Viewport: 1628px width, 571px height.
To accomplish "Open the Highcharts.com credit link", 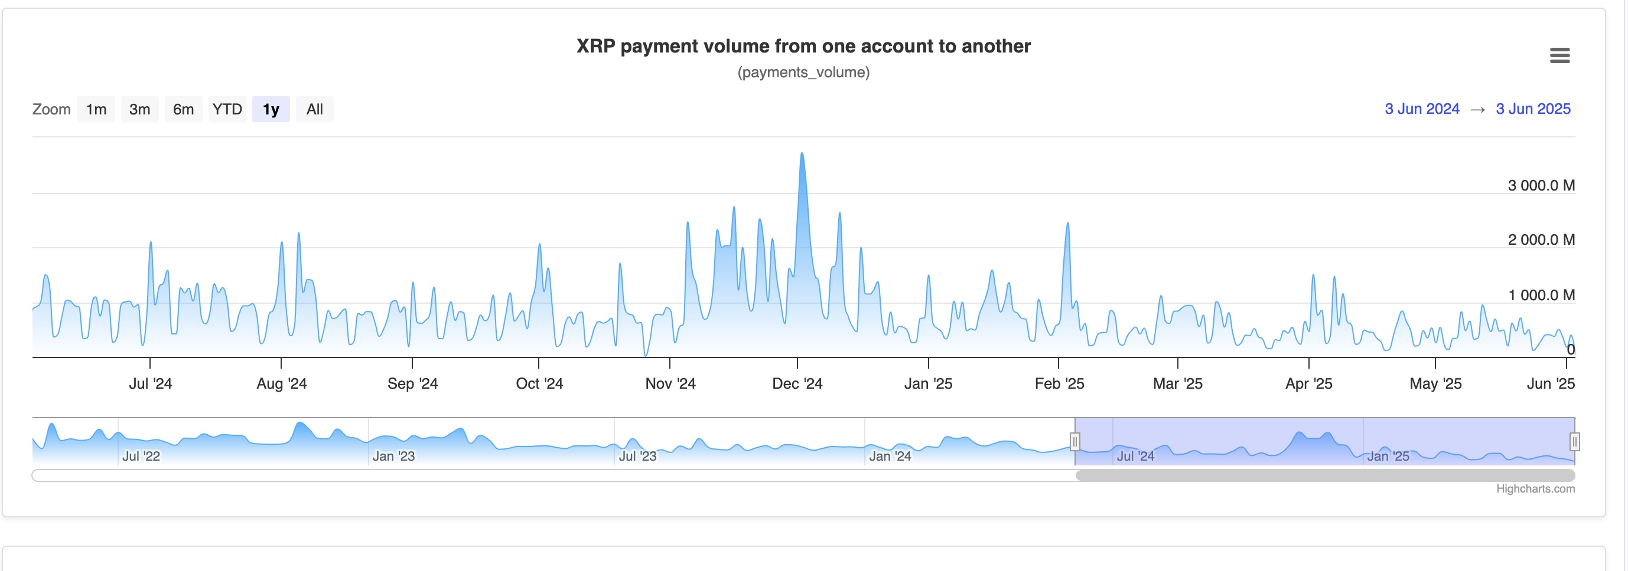I will pos(1535,488).
